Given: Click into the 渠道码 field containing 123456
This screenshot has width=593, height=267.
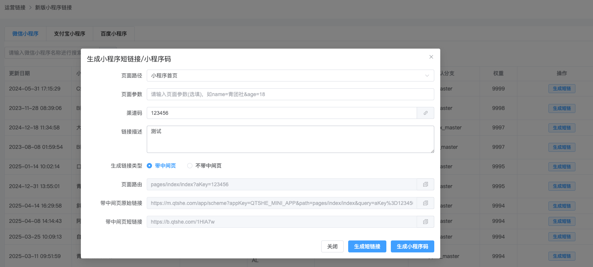Looking at the screenshot, I should tap(282, 113).
